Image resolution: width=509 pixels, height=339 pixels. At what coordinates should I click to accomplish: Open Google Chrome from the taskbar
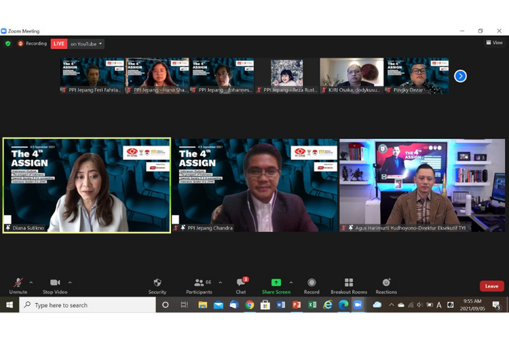[250, 305]
